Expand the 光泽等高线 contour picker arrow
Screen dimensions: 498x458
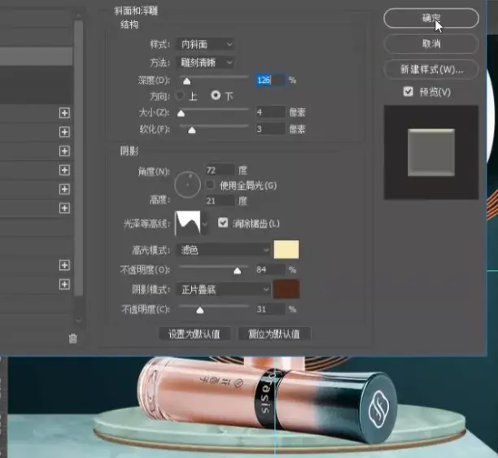pos(204,224)
